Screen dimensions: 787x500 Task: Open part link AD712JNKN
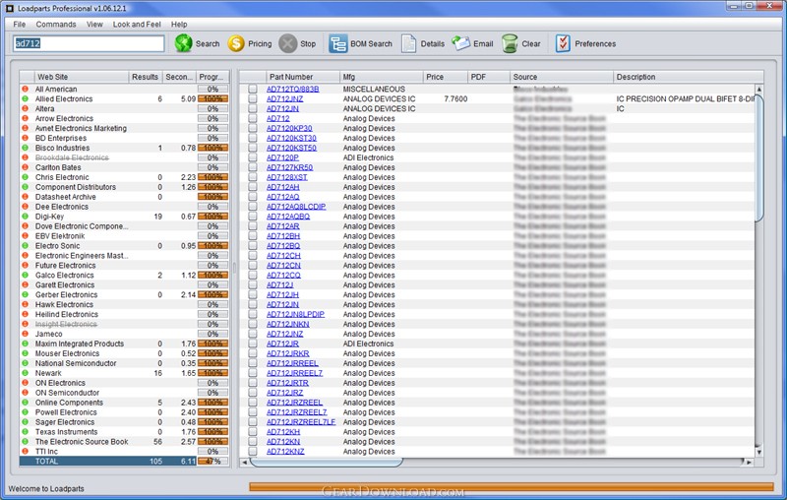(x=287, y=324)
